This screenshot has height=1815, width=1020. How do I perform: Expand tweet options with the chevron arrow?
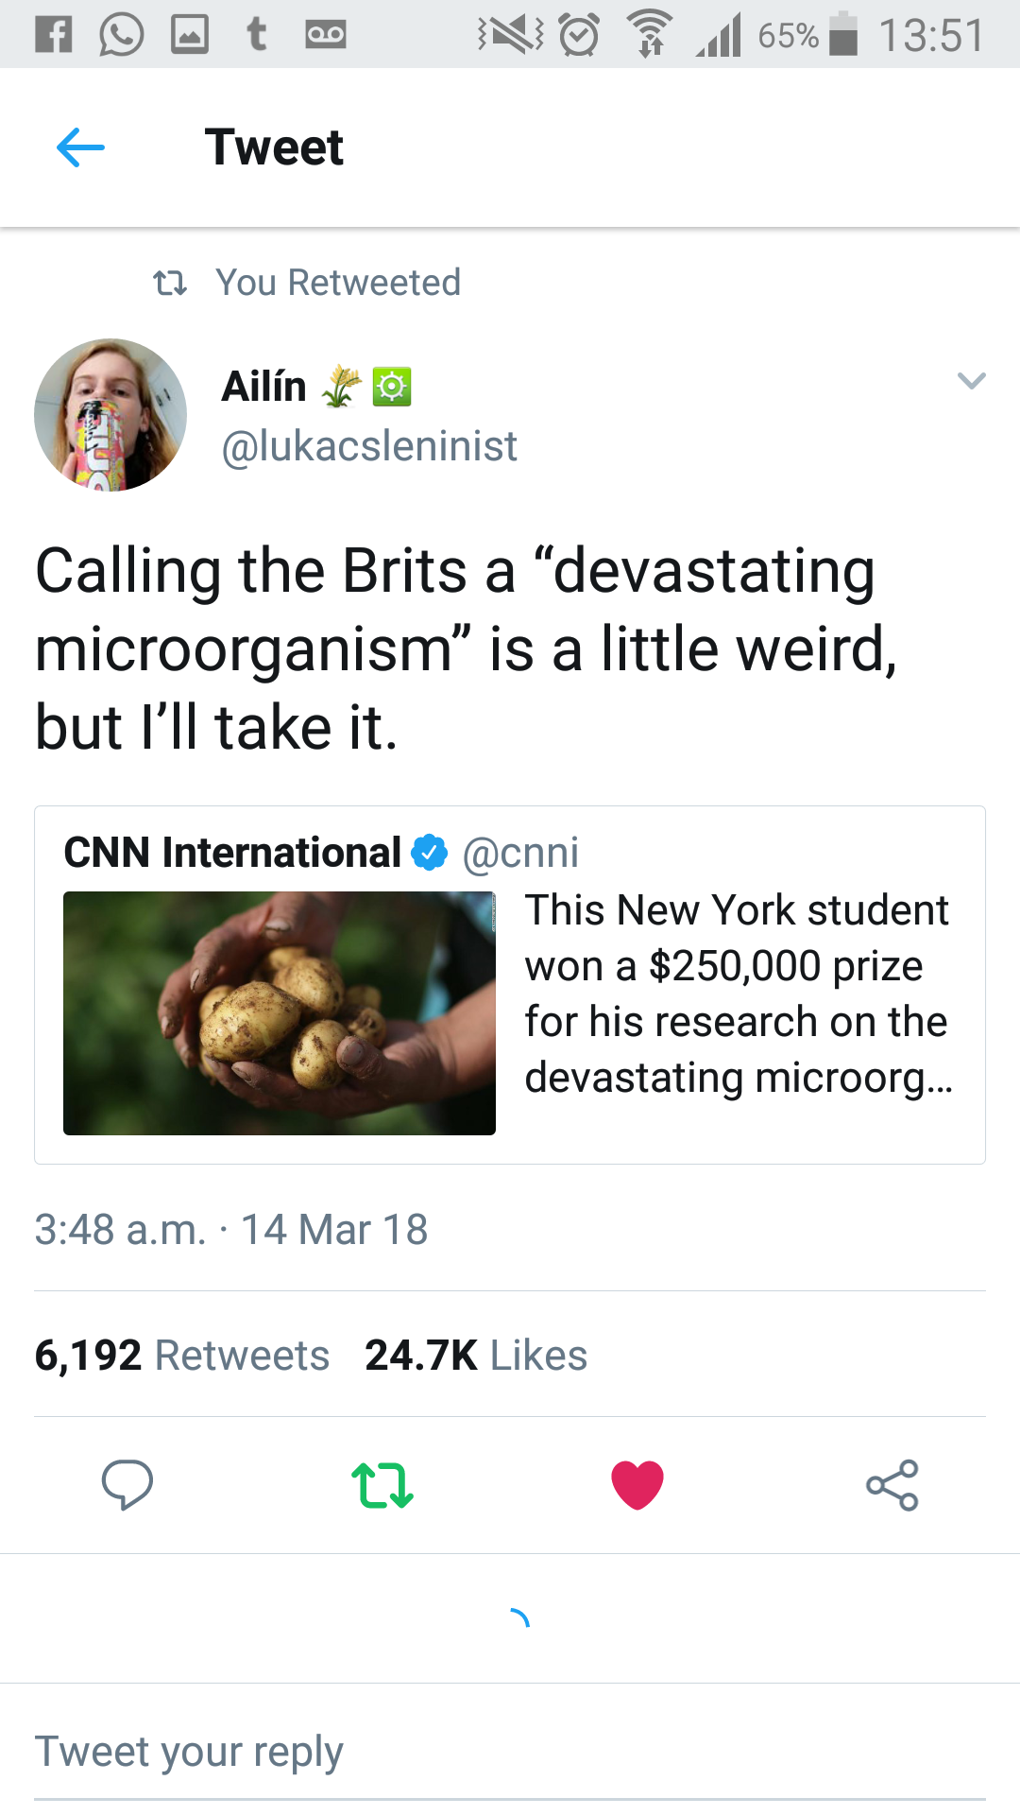pos(972,381)
